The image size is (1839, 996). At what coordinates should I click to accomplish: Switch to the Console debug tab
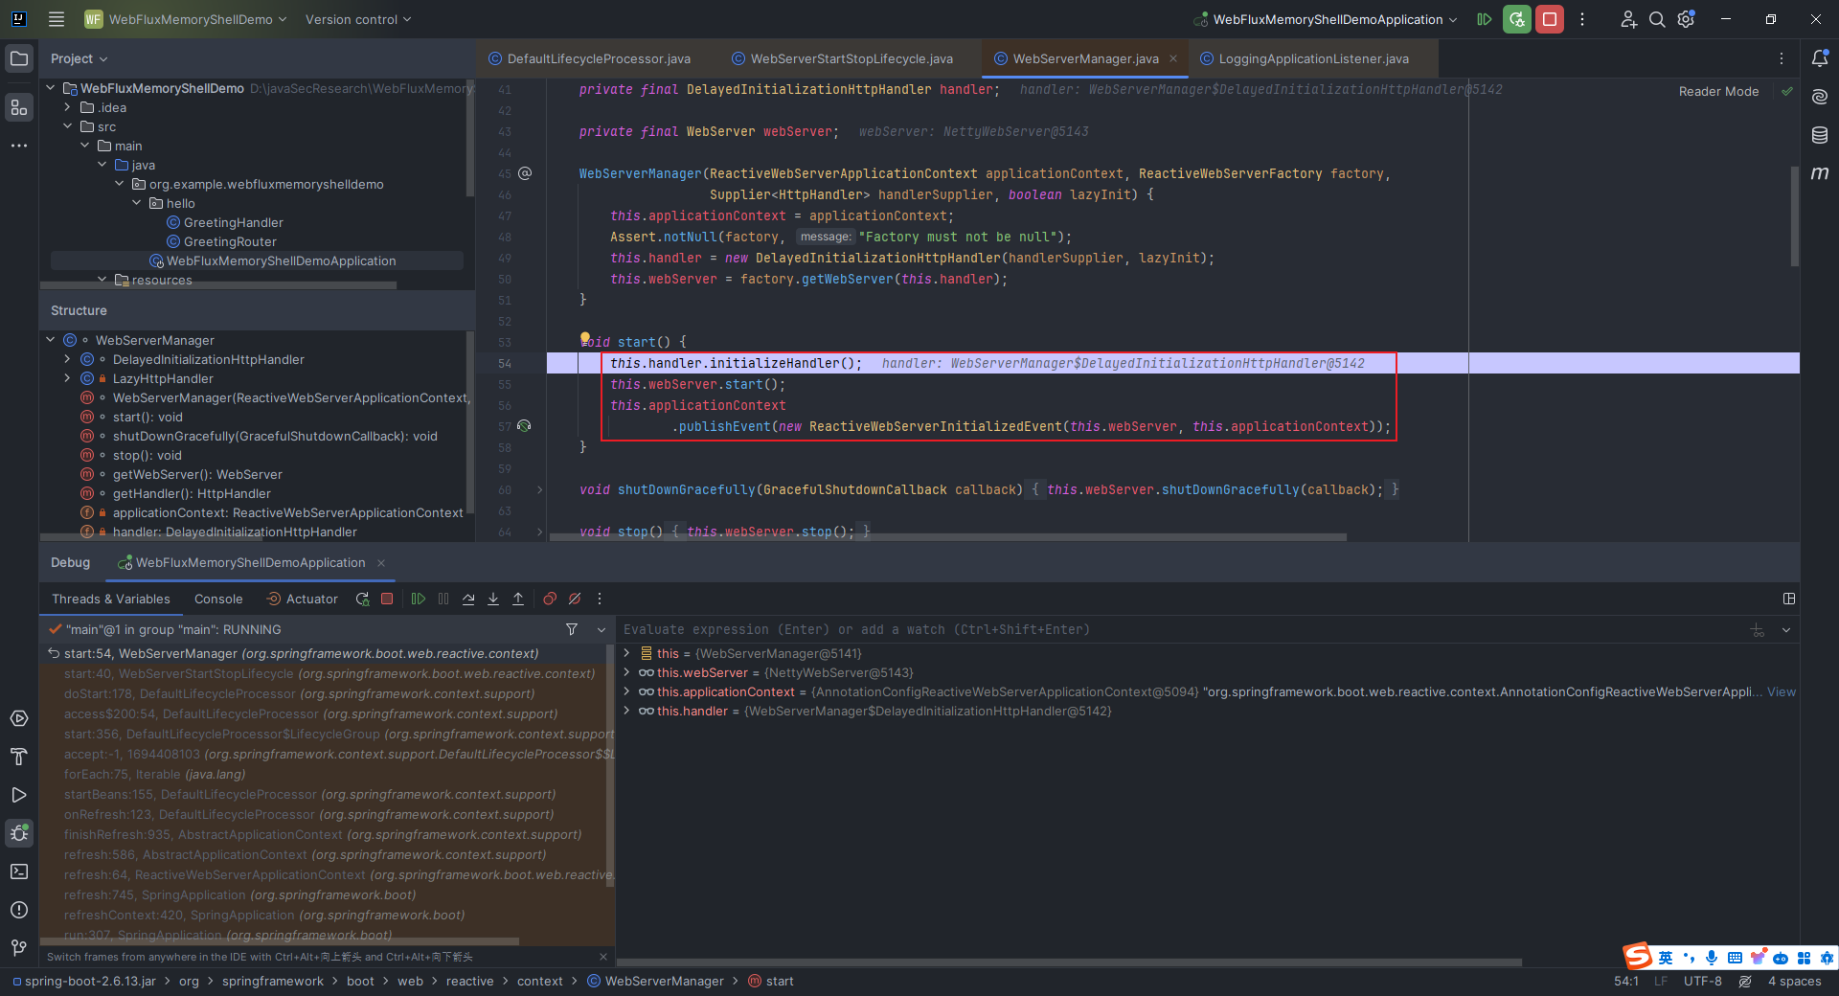click(218, 599)
